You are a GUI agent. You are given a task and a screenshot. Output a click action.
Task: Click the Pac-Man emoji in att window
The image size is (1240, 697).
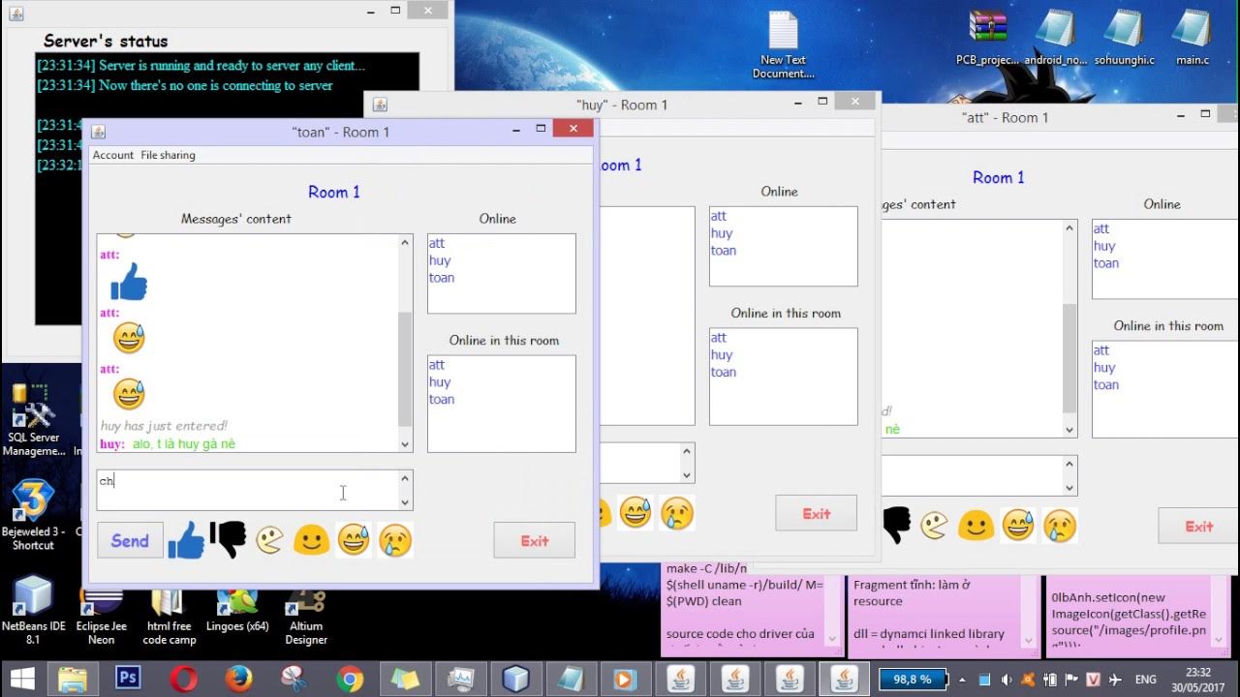934,526
